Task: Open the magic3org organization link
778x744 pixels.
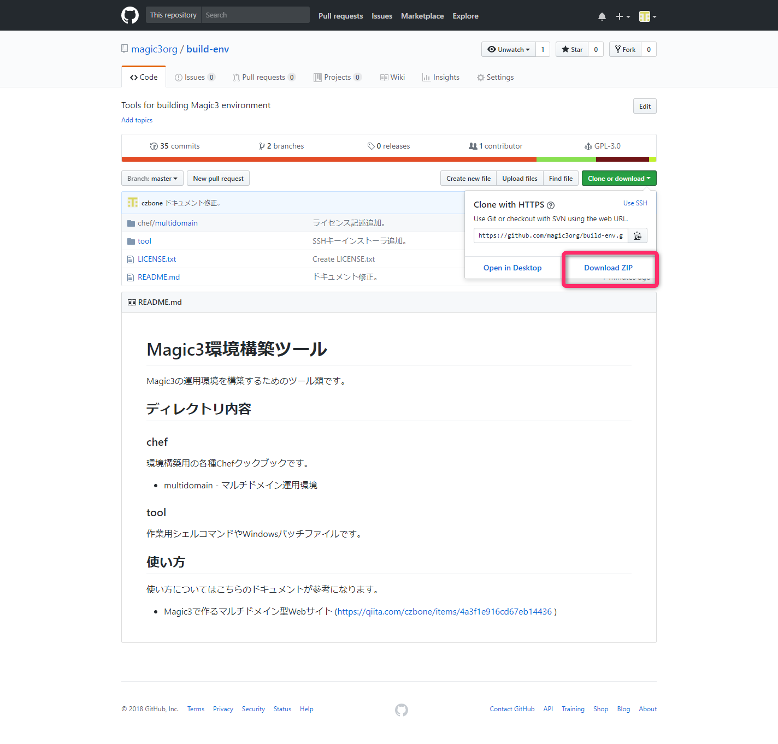Action: (x=154, y=49)
